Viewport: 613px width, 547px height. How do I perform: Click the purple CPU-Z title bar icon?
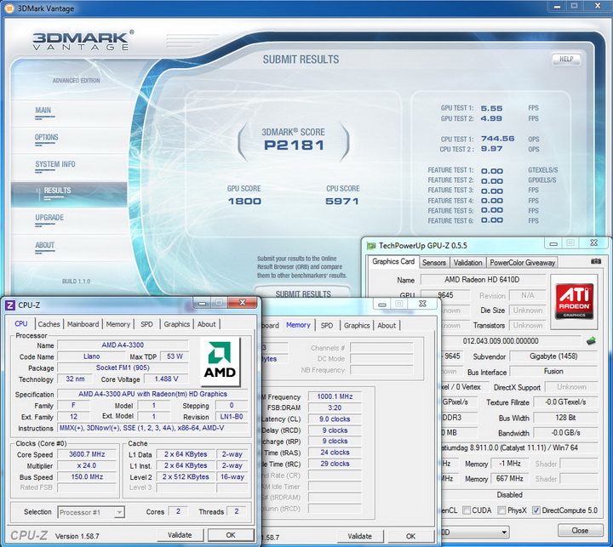10,305
